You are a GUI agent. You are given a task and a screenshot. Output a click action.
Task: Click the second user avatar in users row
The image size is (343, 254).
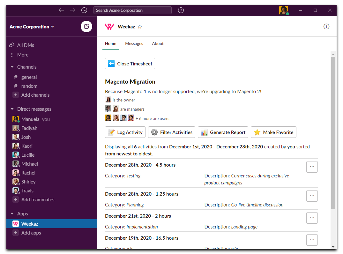[116, 118]
